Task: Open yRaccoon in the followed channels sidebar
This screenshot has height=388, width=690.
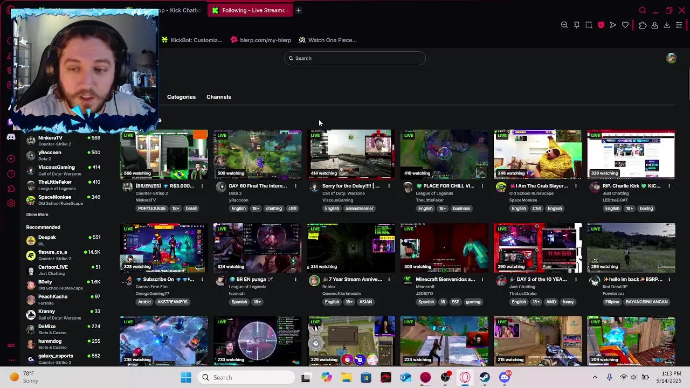Action: [63, 155]
